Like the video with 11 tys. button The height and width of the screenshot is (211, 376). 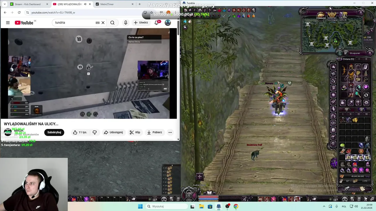coord(80,132)
